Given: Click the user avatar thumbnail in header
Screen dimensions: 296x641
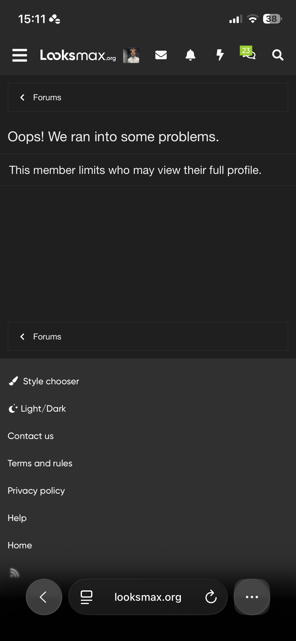Looking at the screenshot, I should click(131, 55).
